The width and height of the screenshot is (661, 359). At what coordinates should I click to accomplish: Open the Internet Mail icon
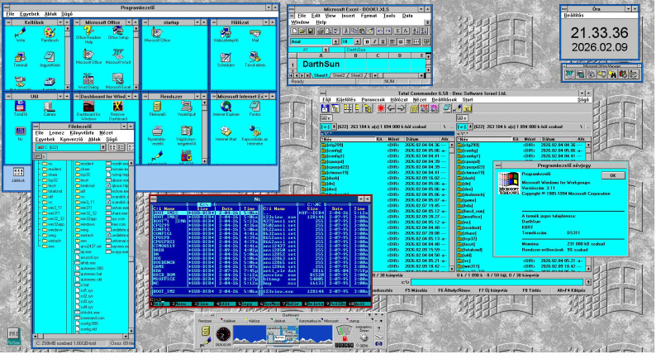[x=226, y=133]
